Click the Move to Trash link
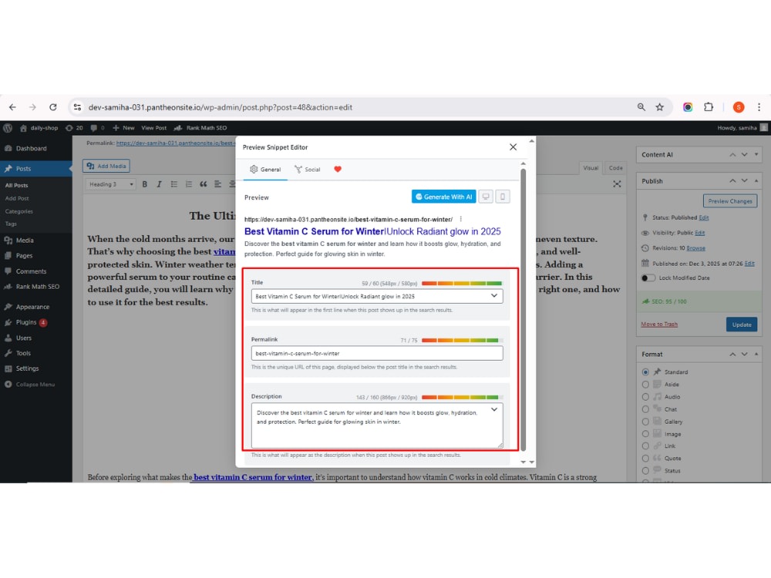The height and width of the screenshot is (578, 771). point(659,324)
